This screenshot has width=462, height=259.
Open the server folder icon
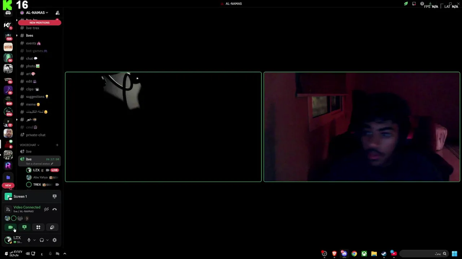click(8, 177)
